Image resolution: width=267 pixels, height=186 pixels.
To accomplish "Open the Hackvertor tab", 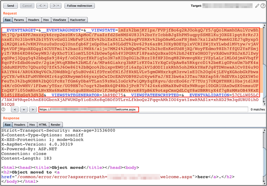I will click(77, 20).
